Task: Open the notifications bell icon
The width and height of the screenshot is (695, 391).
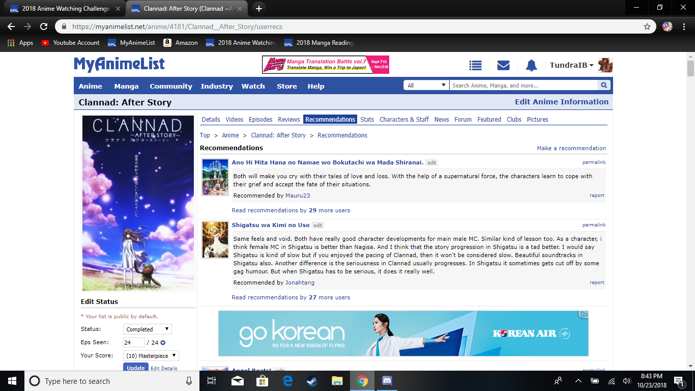Action: tap(531, 65)
